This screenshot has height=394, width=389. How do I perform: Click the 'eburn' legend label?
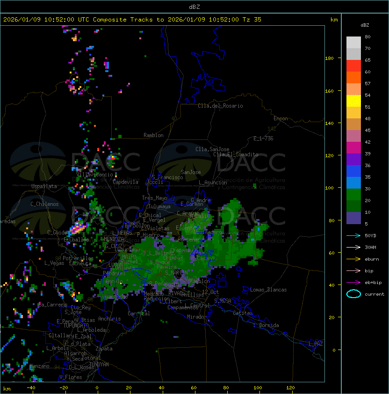pos(372,259)
